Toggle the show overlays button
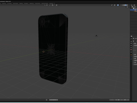The width and height of the screenshot is (137, 103). coord(118,5)
